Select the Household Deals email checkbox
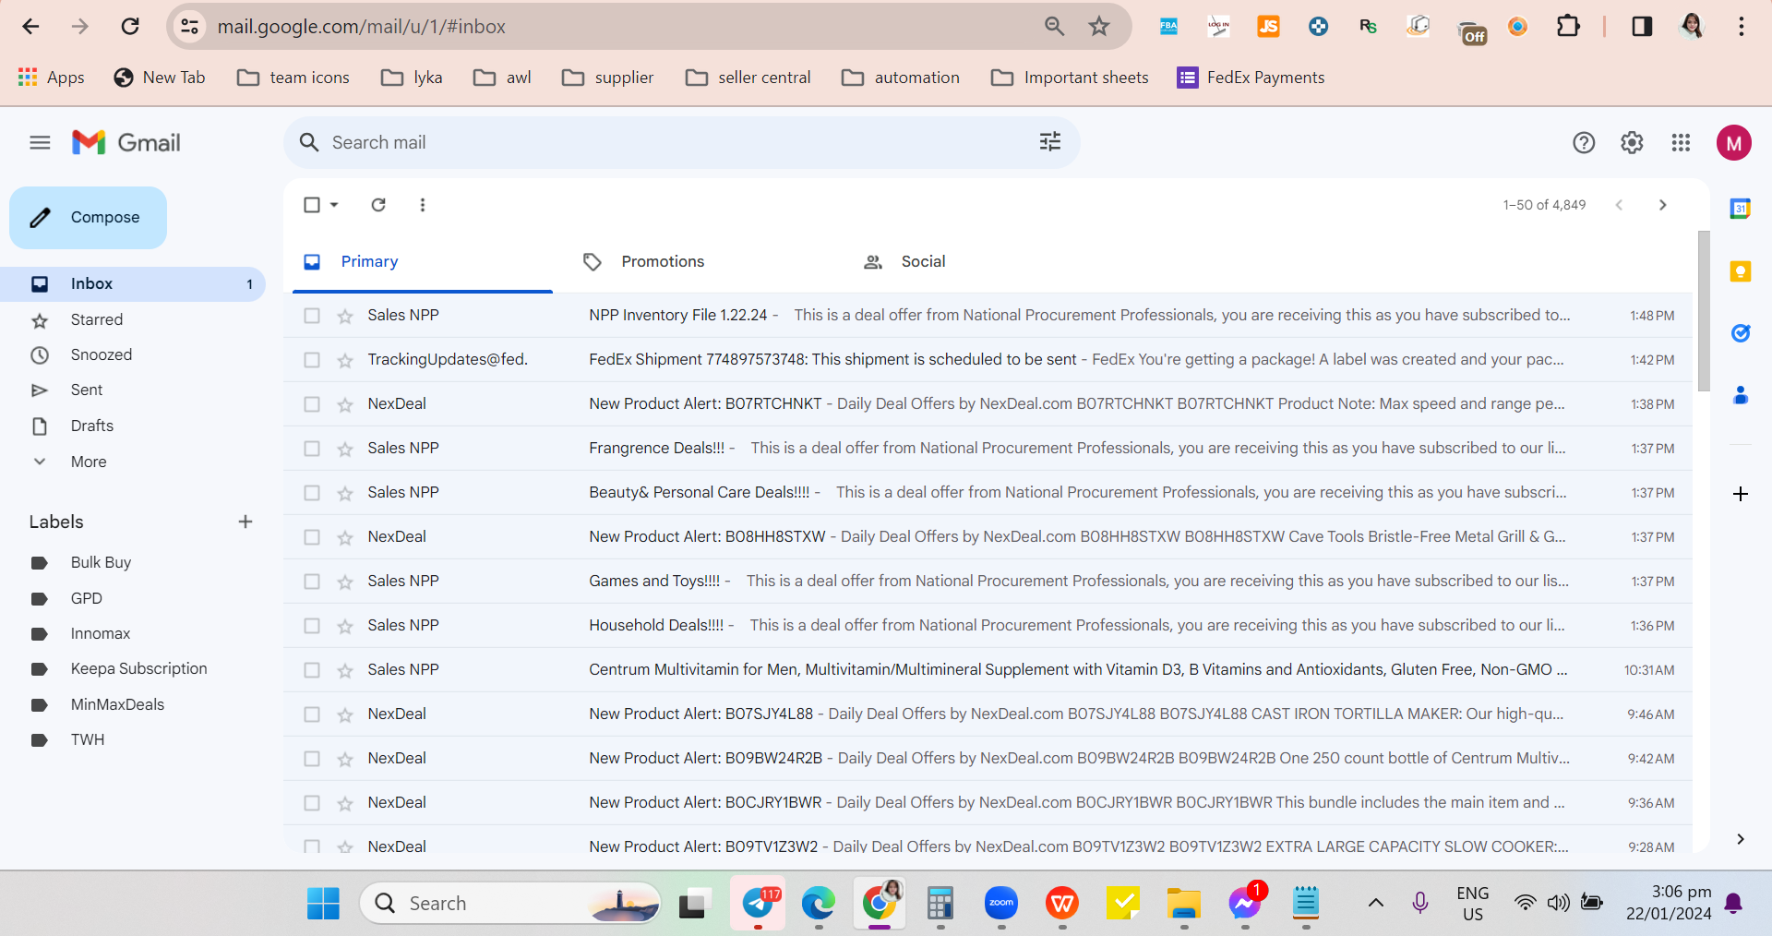This screenshot has width=1772, height=936. [312, 626]
